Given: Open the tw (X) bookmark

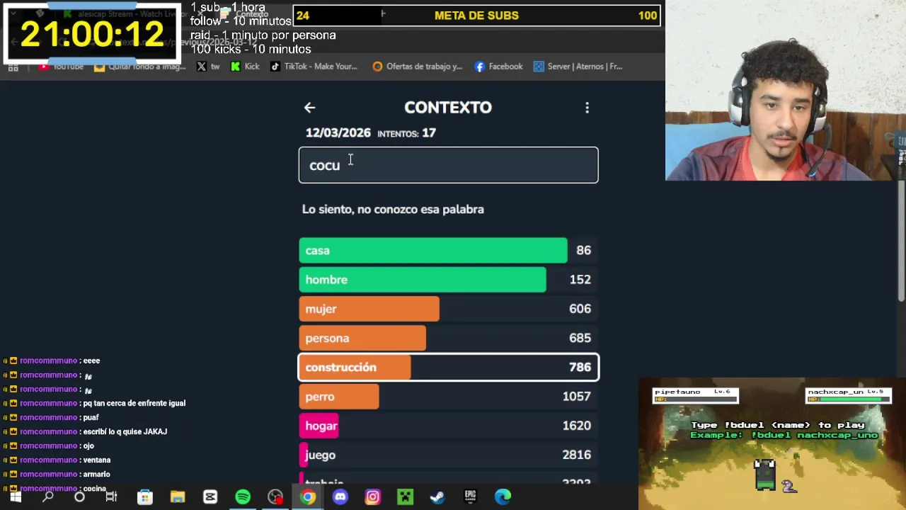Looking at the screenshot, I should [208, 67].
